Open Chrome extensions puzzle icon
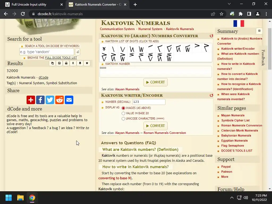 [x=241, y=14]
